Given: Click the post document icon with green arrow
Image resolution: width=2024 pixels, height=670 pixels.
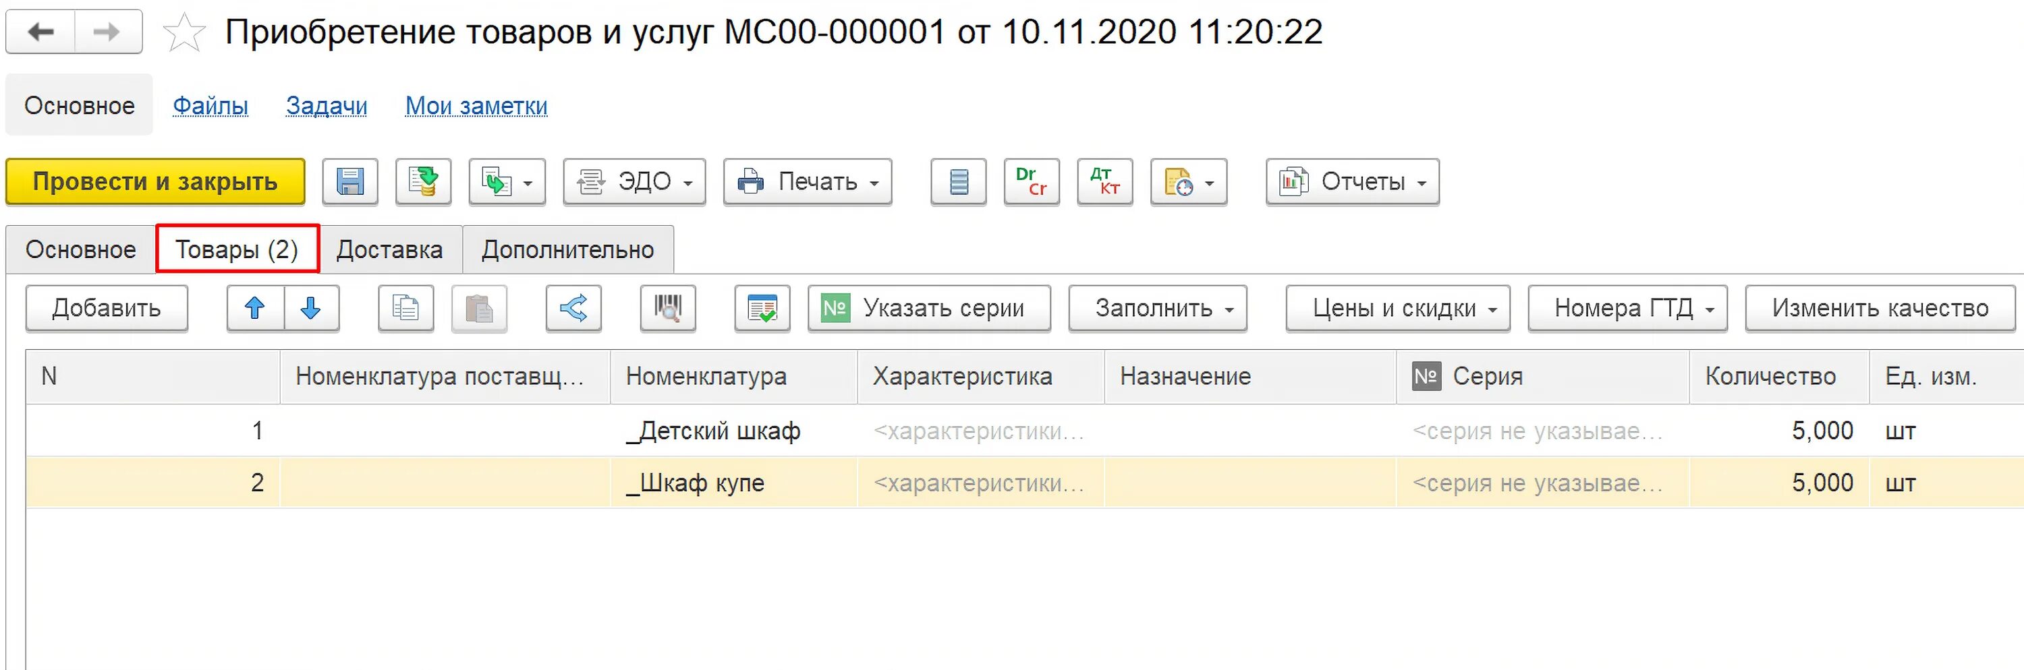Looking at the screenshot, I should click(x=424, y=182).
